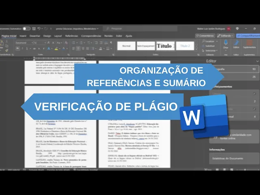Viewport: 260px width, 195px height.
Task: Open the Change Case Aa dropdown
Action: tap(59, 43)
